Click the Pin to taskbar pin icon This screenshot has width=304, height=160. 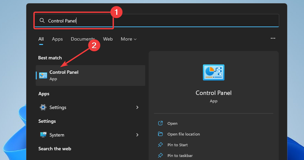tap(160, 155)
